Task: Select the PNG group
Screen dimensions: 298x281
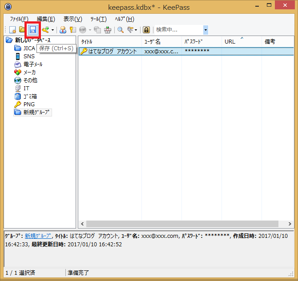Action: [29, 104]
